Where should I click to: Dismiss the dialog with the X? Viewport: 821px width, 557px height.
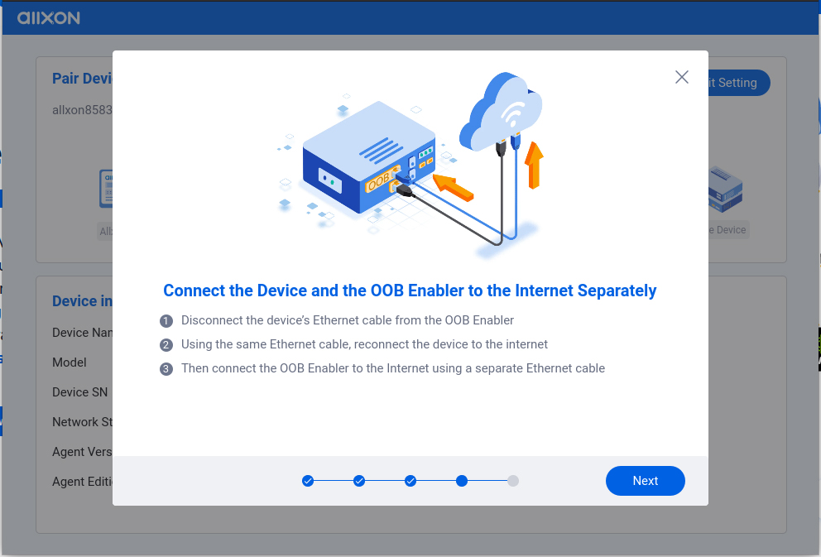(681, 76)
